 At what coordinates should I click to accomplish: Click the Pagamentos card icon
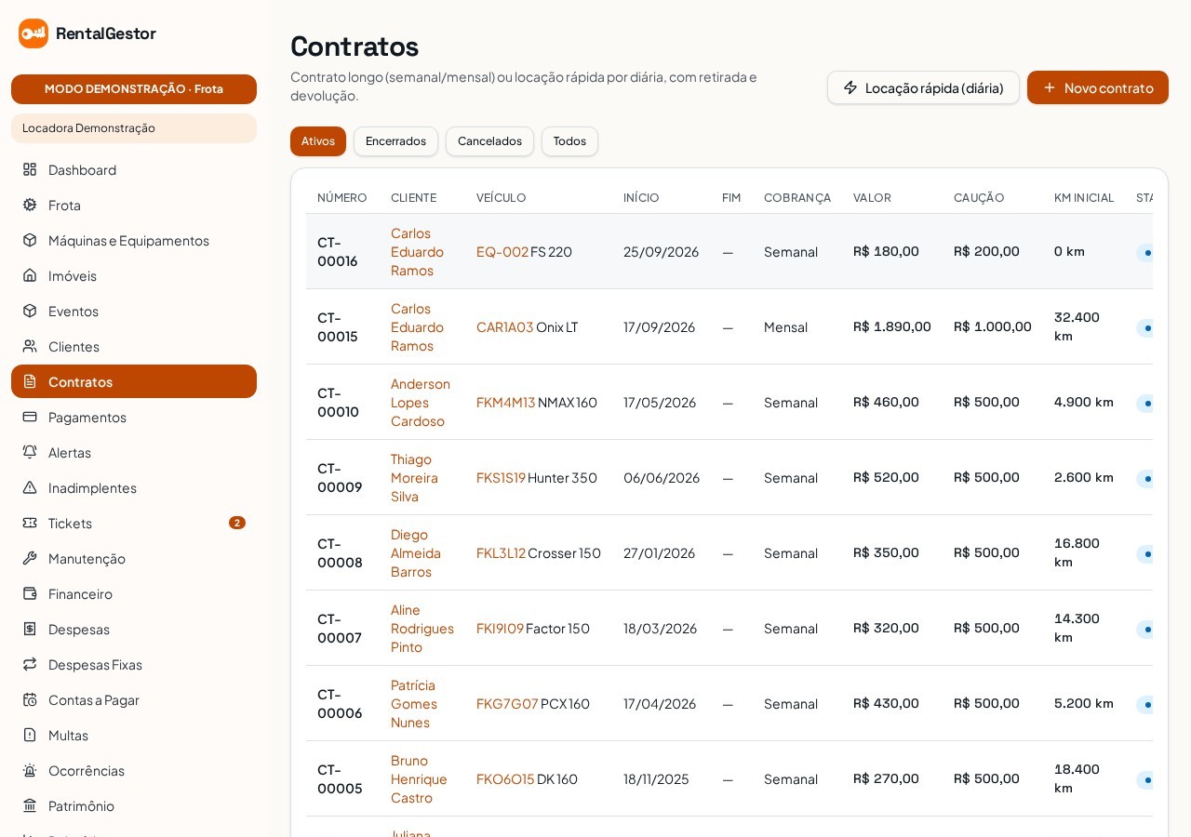click(30, 417)
